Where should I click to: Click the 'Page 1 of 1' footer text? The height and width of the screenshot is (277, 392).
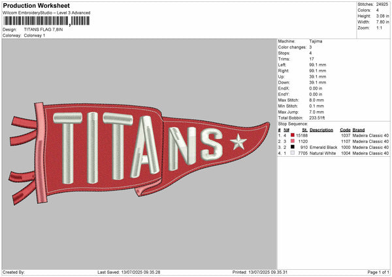[x=378, y=272]
